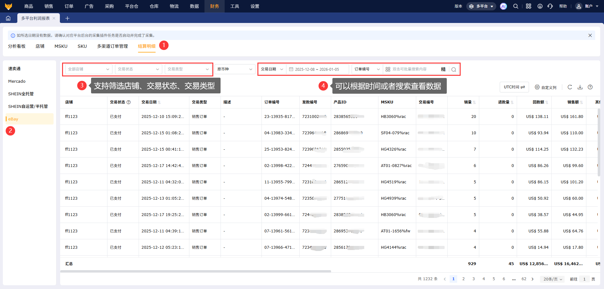Click the help question mark icon above table
The height and width of the screenshot is (289, 604).
tap(590, 87)
